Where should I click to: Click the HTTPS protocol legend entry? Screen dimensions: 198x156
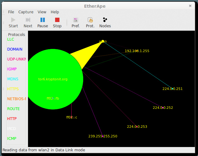tap(13, 89)
